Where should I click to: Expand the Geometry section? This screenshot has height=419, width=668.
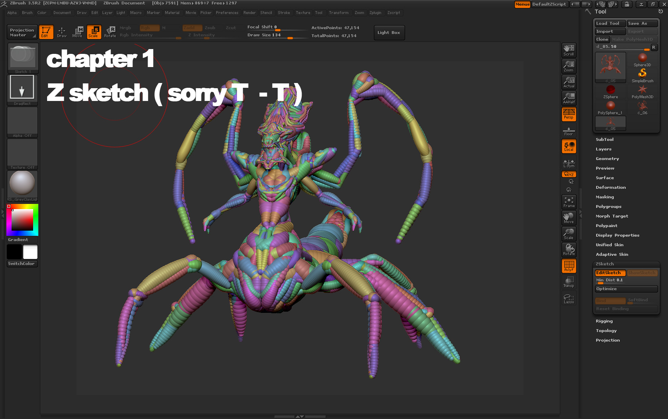click(x=607, y=159)
